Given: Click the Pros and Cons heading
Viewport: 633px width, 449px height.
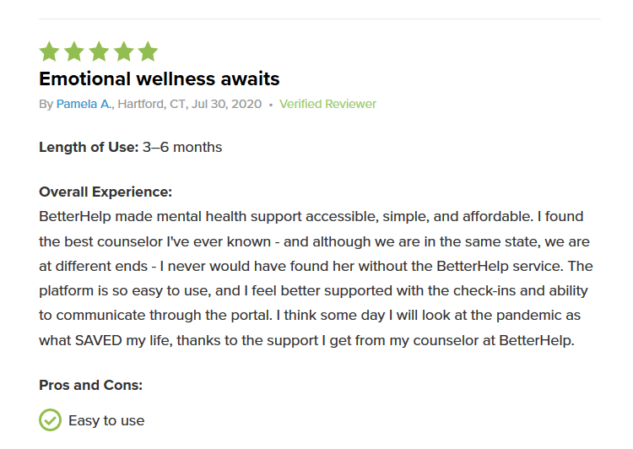Looking at the screenshot, I should (x=90, y=385).
